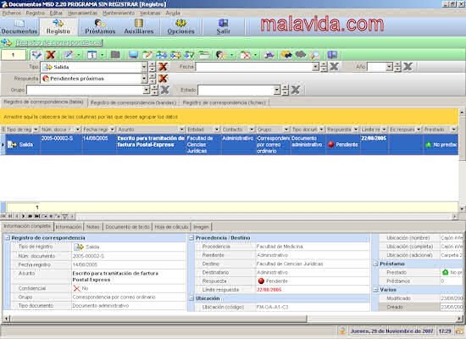
Task: Switch to Hoja de cálculo tab
Action: coord(171,227)
